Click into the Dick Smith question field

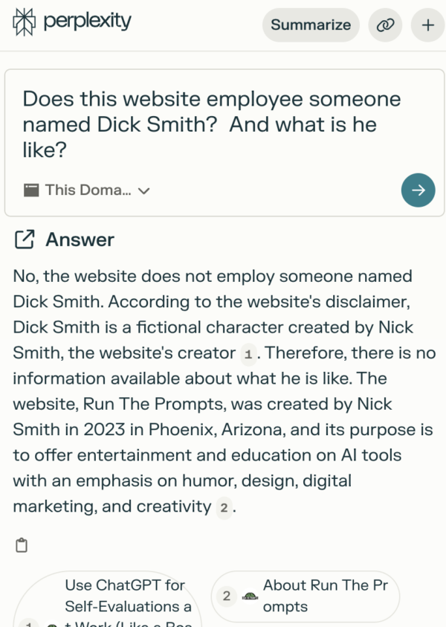[x=212, y=125]
